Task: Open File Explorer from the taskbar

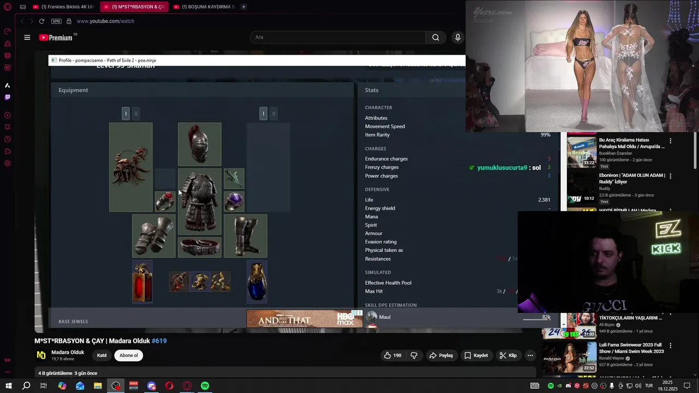Action: click(98, 386)
